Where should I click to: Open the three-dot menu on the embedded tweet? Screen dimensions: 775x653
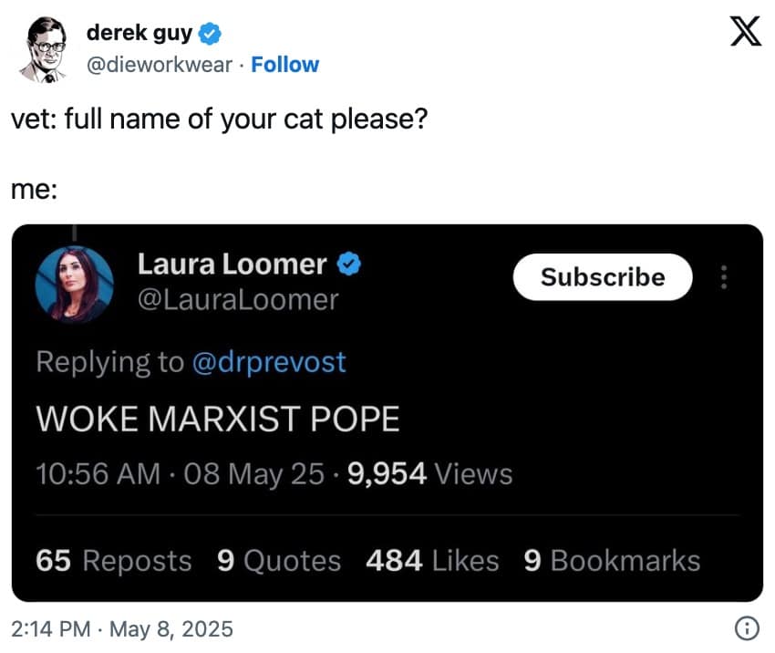pos(722,277)
